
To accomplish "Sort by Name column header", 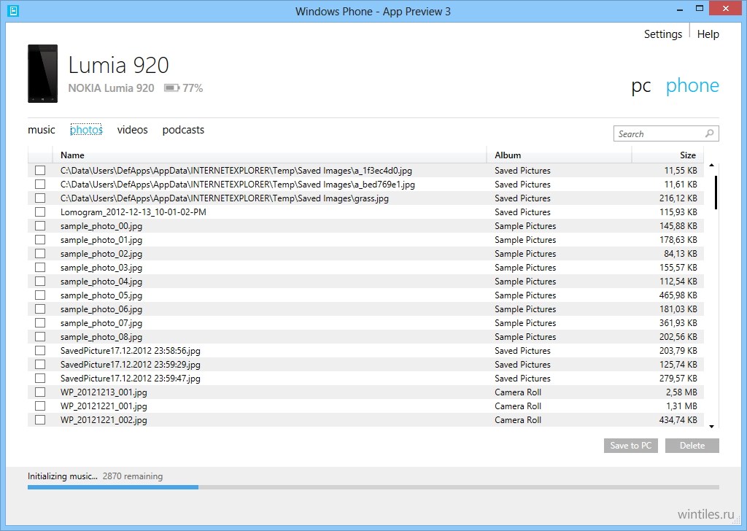I will click(269, 155).
